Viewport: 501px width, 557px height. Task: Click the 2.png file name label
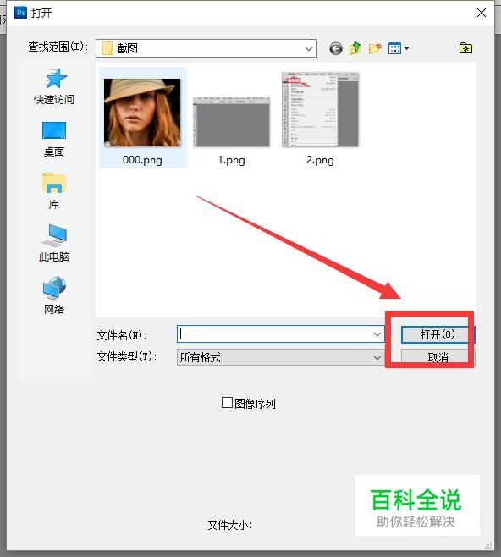point(320,160)
